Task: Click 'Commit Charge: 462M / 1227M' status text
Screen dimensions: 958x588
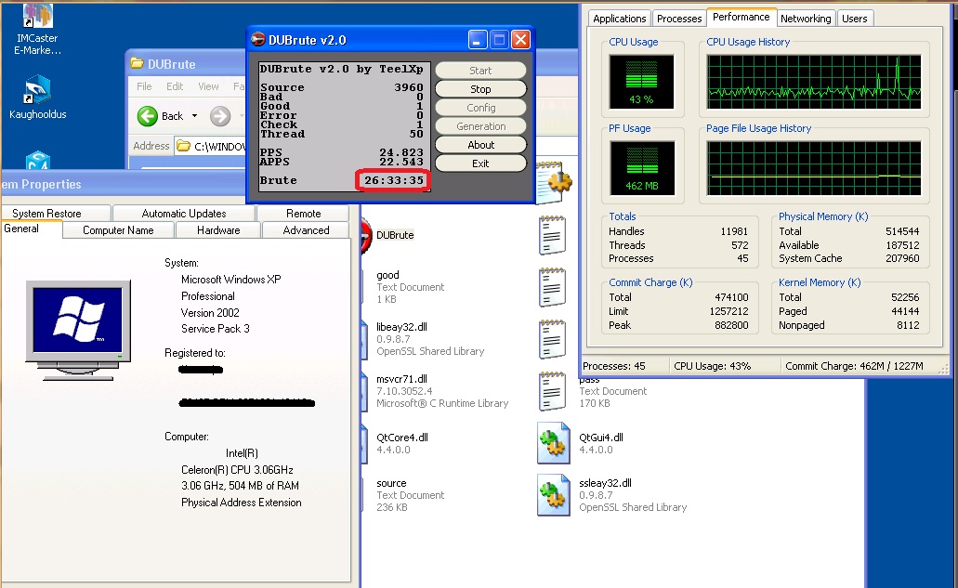Action: tap(854, 366)
